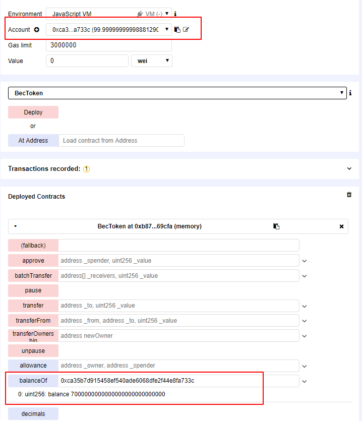Click the sign message edit icon beside Account
The width and height of the screenshot is (362, 421).
click(x=186, y=29)
